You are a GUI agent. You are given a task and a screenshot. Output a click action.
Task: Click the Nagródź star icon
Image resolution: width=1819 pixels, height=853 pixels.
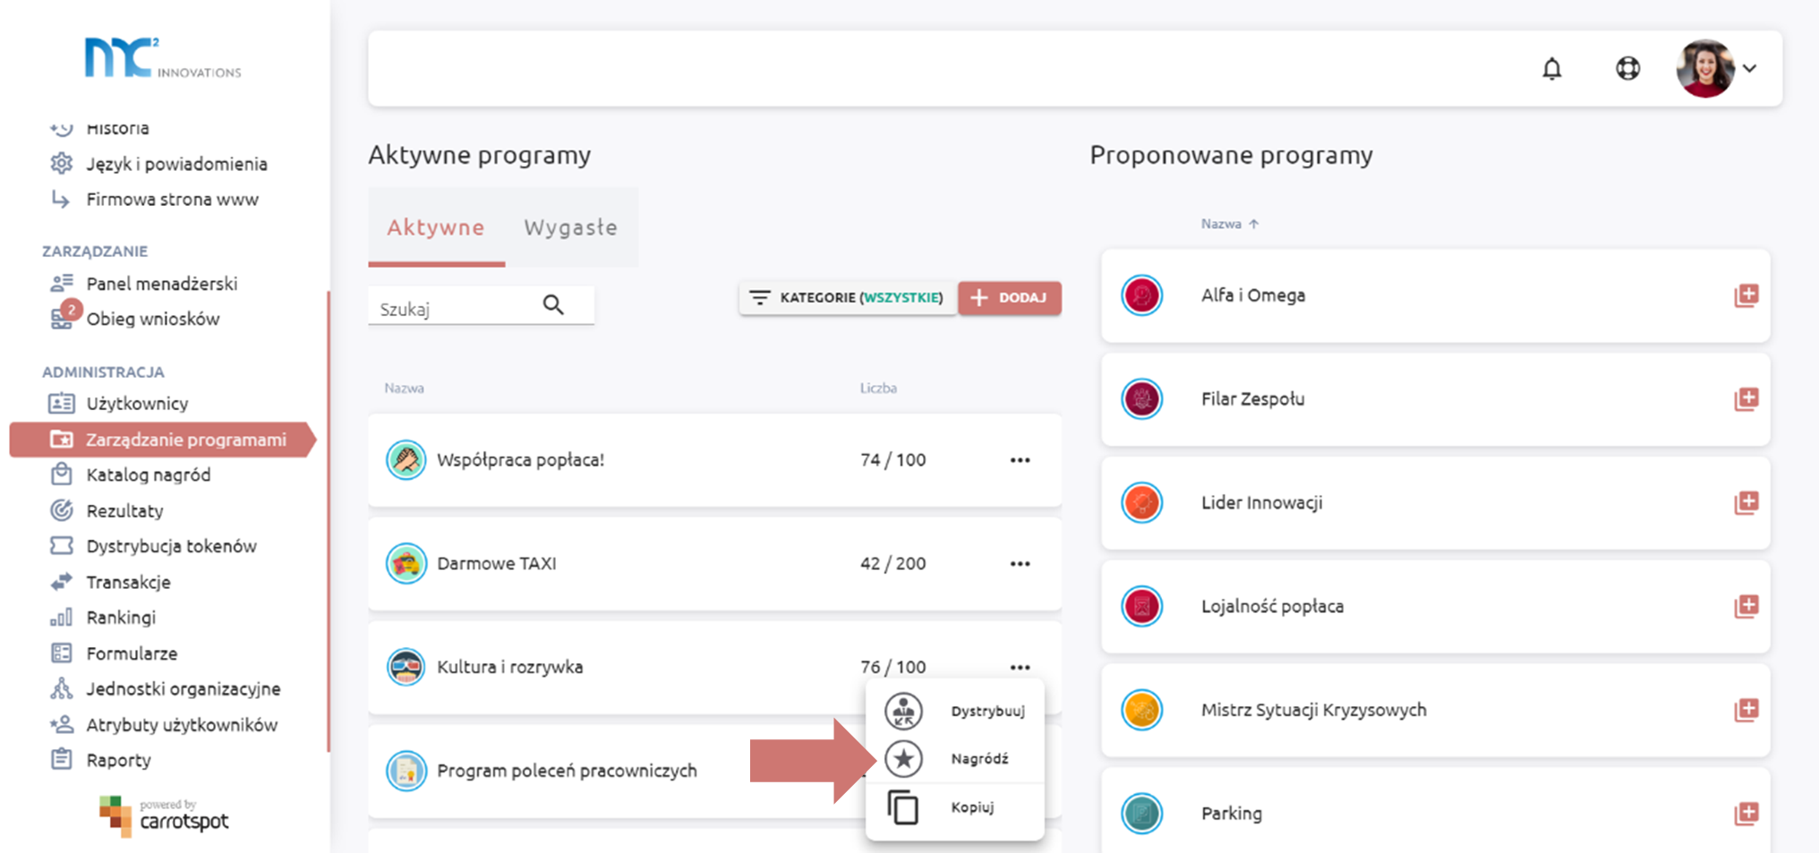903,759
